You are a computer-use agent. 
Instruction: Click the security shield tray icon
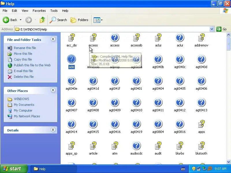pos(194,169)
